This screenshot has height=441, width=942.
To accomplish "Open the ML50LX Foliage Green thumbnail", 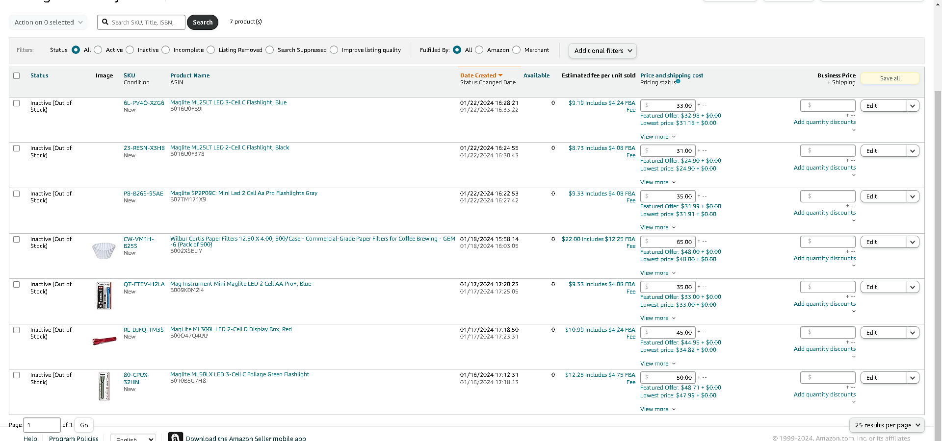I will [104, 386].
